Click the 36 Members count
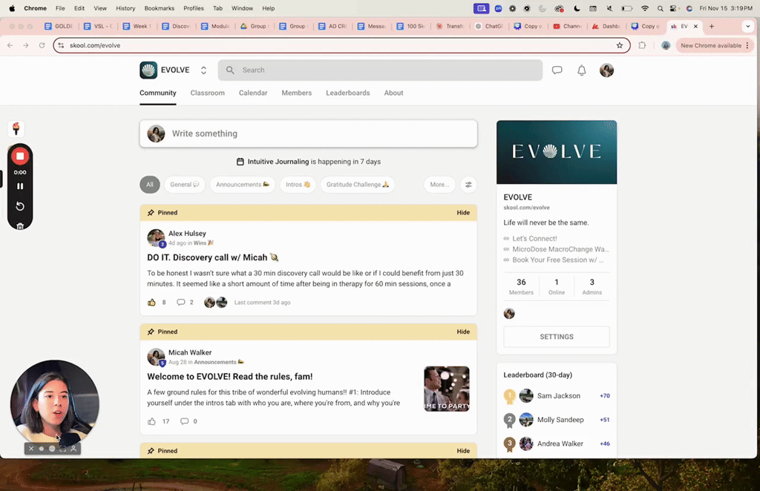Image resolution: width=760 pixels, height=491 pixels. pyautogui.click(x=521, y=286)
